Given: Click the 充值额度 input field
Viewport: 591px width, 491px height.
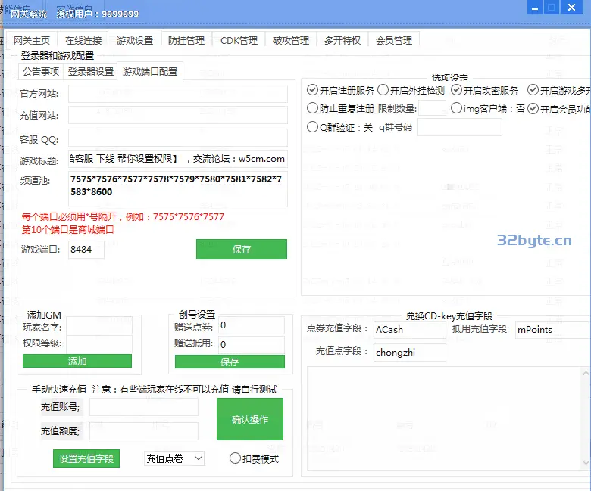Looking at the screenshot, I should [144, 431].
